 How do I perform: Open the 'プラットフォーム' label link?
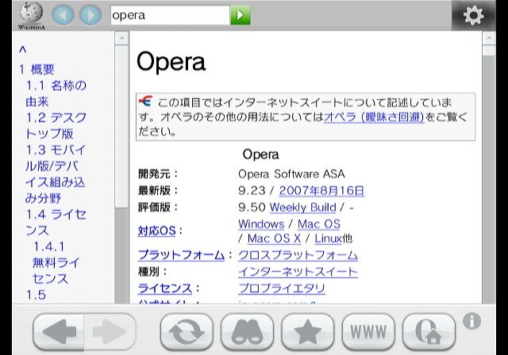coord(181,255)
